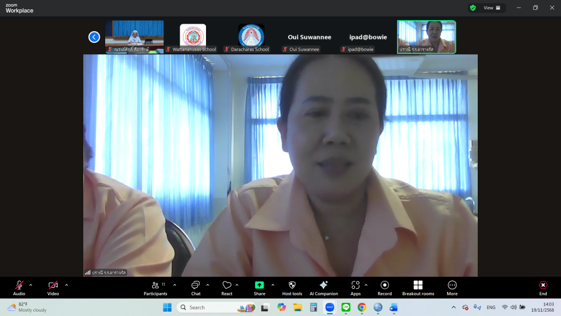
Task: Open the View layout menu
Action: 491,8
